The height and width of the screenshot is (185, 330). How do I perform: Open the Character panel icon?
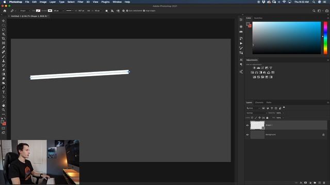241,60
